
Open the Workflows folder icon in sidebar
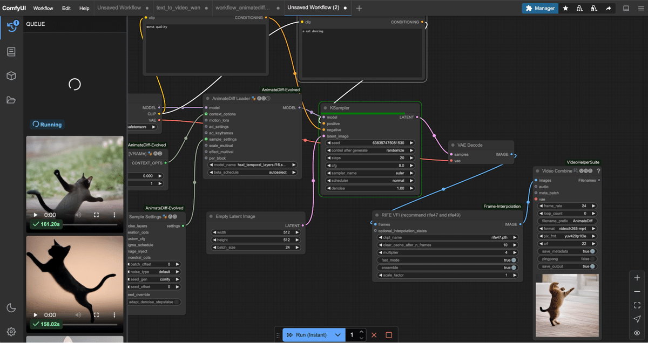tap(11, 100)
